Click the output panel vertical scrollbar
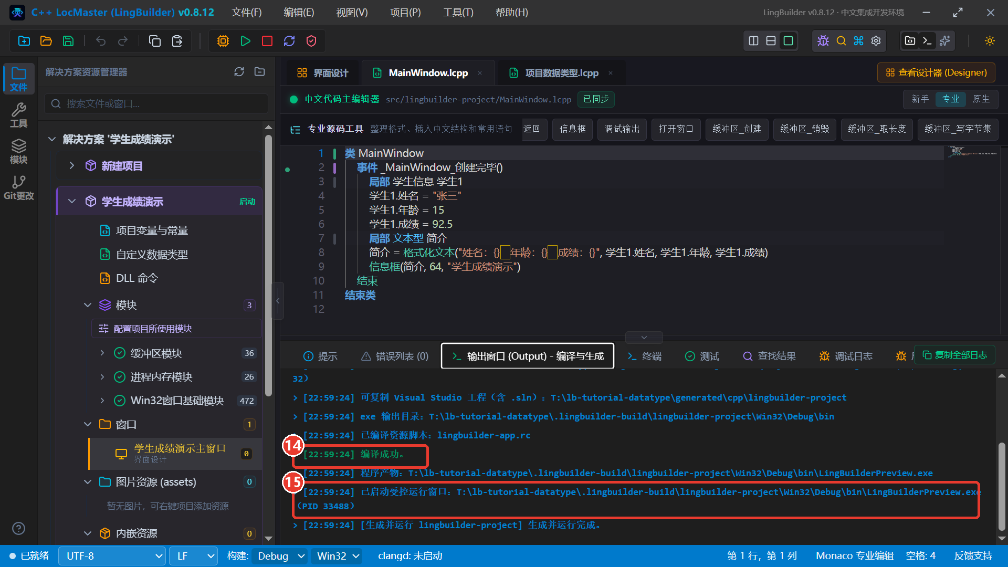This screenshot has height=567, width=1008. [1002, 486]
